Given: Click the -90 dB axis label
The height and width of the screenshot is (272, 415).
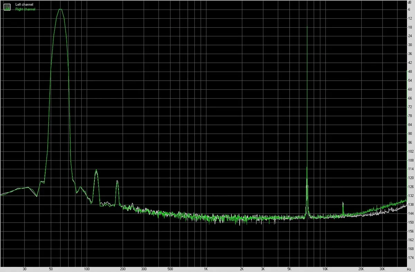Looking at the screenshot, I should pyautogui.click(x=410, y=134).
